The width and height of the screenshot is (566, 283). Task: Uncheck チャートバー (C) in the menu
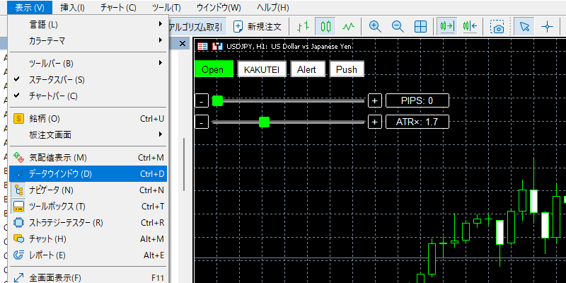[53, 96]
